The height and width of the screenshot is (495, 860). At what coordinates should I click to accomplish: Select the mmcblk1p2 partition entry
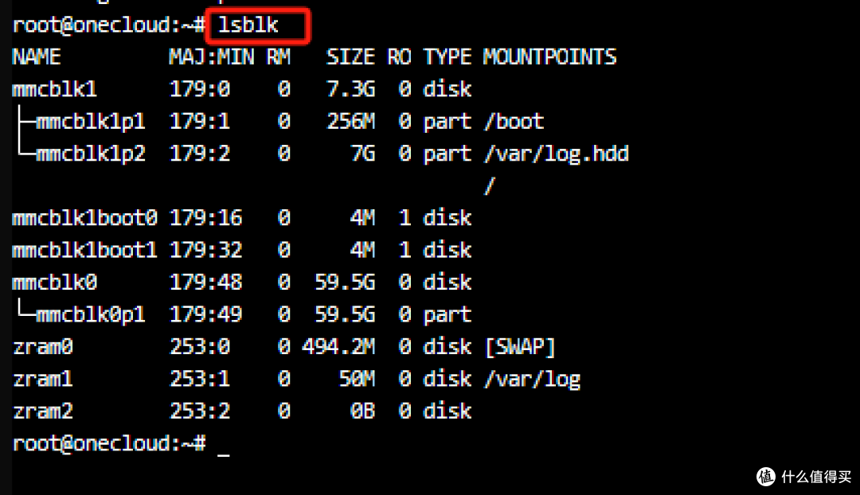click(90, 154)
